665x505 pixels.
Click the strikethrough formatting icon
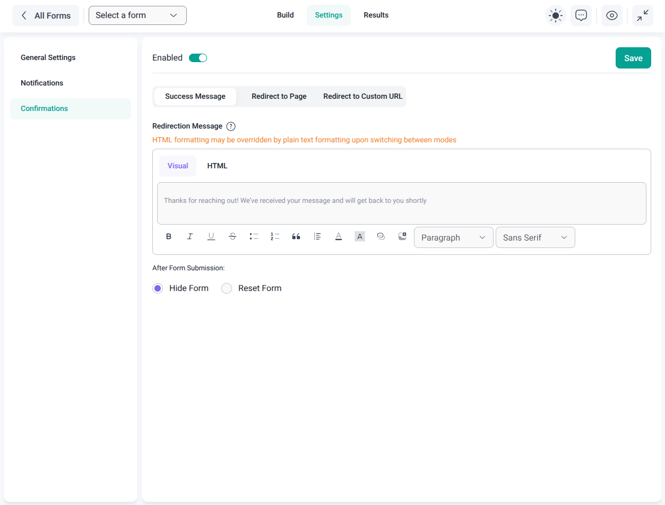(x=232, y=237)
